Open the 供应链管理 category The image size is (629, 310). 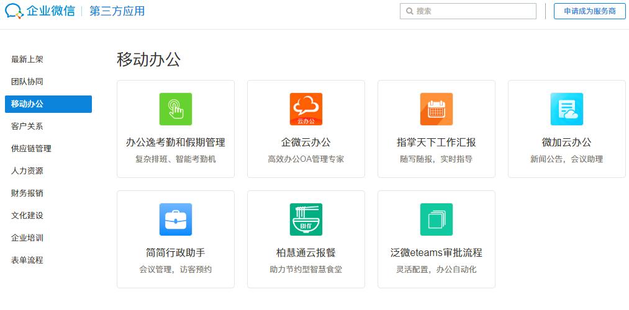coord(31,149)
